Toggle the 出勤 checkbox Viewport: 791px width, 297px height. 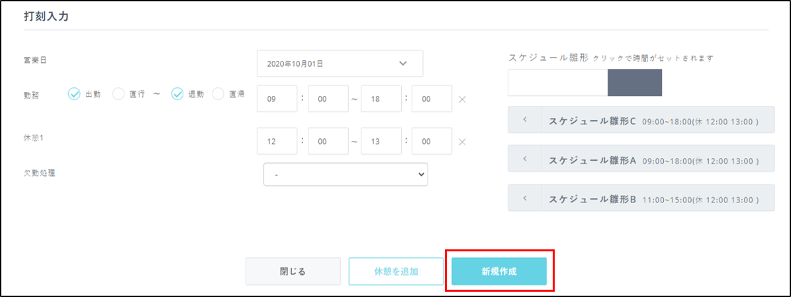click(x=74, y=94)
